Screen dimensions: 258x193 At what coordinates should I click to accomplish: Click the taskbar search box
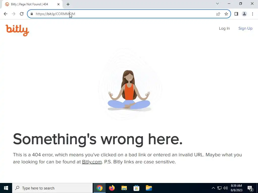click(52, 188)
